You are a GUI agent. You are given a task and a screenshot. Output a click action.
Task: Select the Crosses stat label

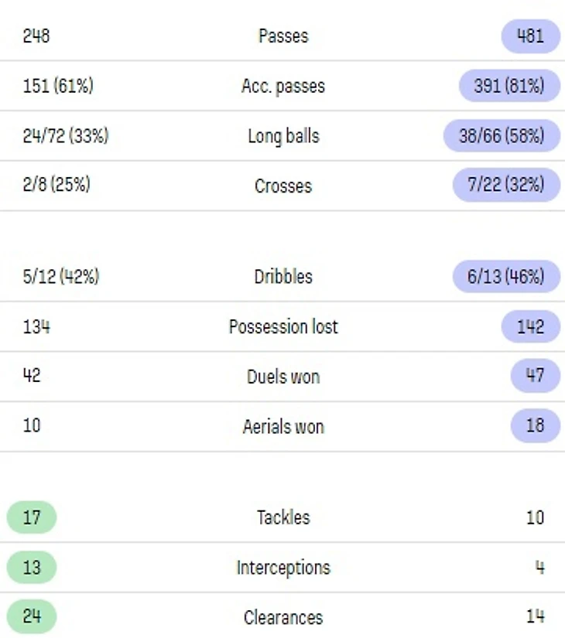click(x=283, y=186)
